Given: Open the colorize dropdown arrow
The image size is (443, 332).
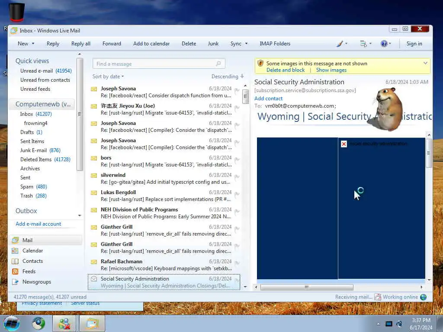Looking at the screenshot, I should tap(346, 44).
